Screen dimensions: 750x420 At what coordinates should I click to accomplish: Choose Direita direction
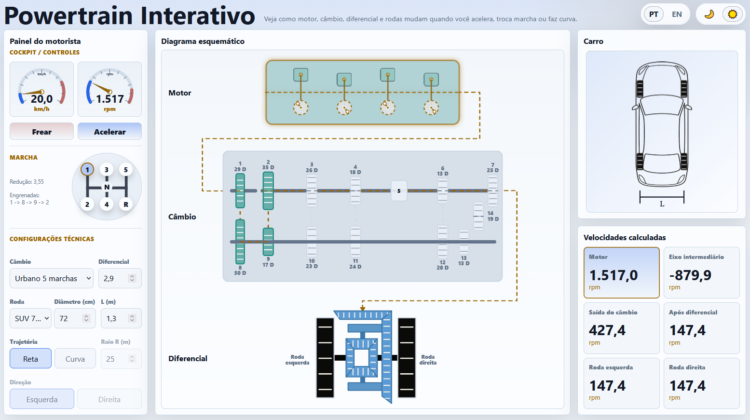109,399
